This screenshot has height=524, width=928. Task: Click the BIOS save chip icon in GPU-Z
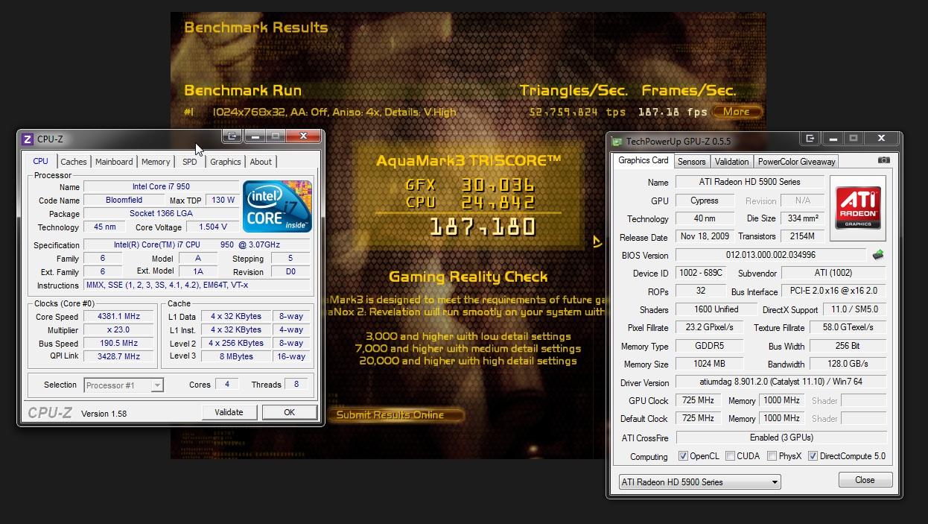point(878,255)
